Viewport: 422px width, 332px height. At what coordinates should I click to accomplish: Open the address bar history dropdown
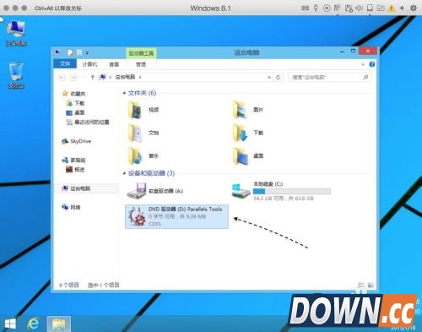coord(269,77)
